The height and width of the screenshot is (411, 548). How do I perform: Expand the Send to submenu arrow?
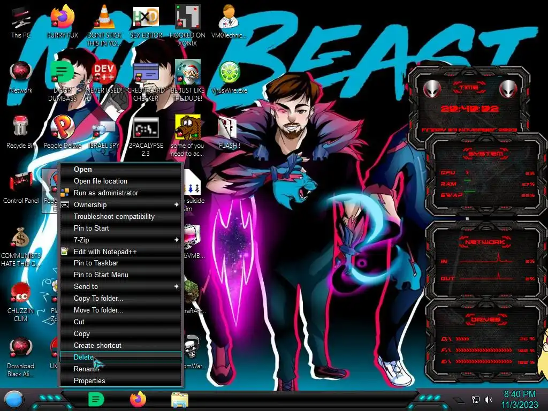tap(177, 286)
